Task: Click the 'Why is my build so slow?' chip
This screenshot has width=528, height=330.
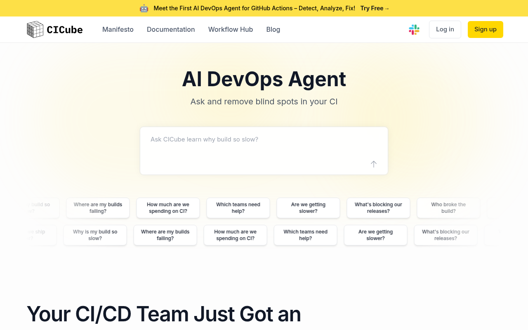Action: [95, 235]
